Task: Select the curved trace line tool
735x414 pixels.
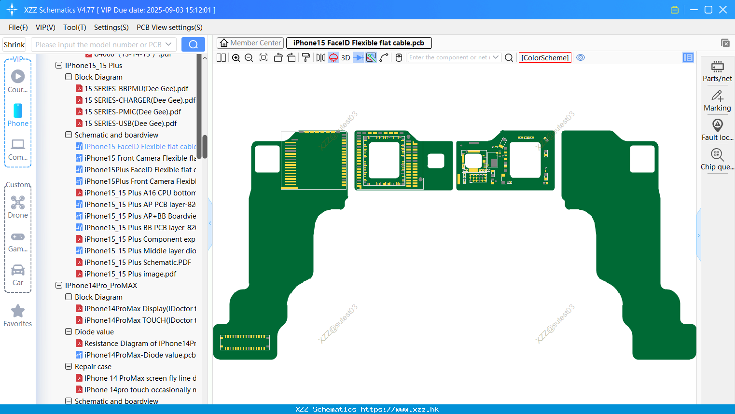Action: (x=384, y=57)
